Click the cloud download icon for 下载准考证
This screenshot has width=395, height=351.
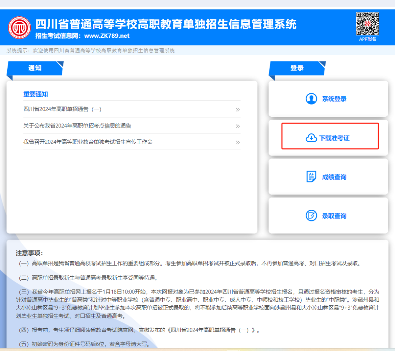coord(311,138)
